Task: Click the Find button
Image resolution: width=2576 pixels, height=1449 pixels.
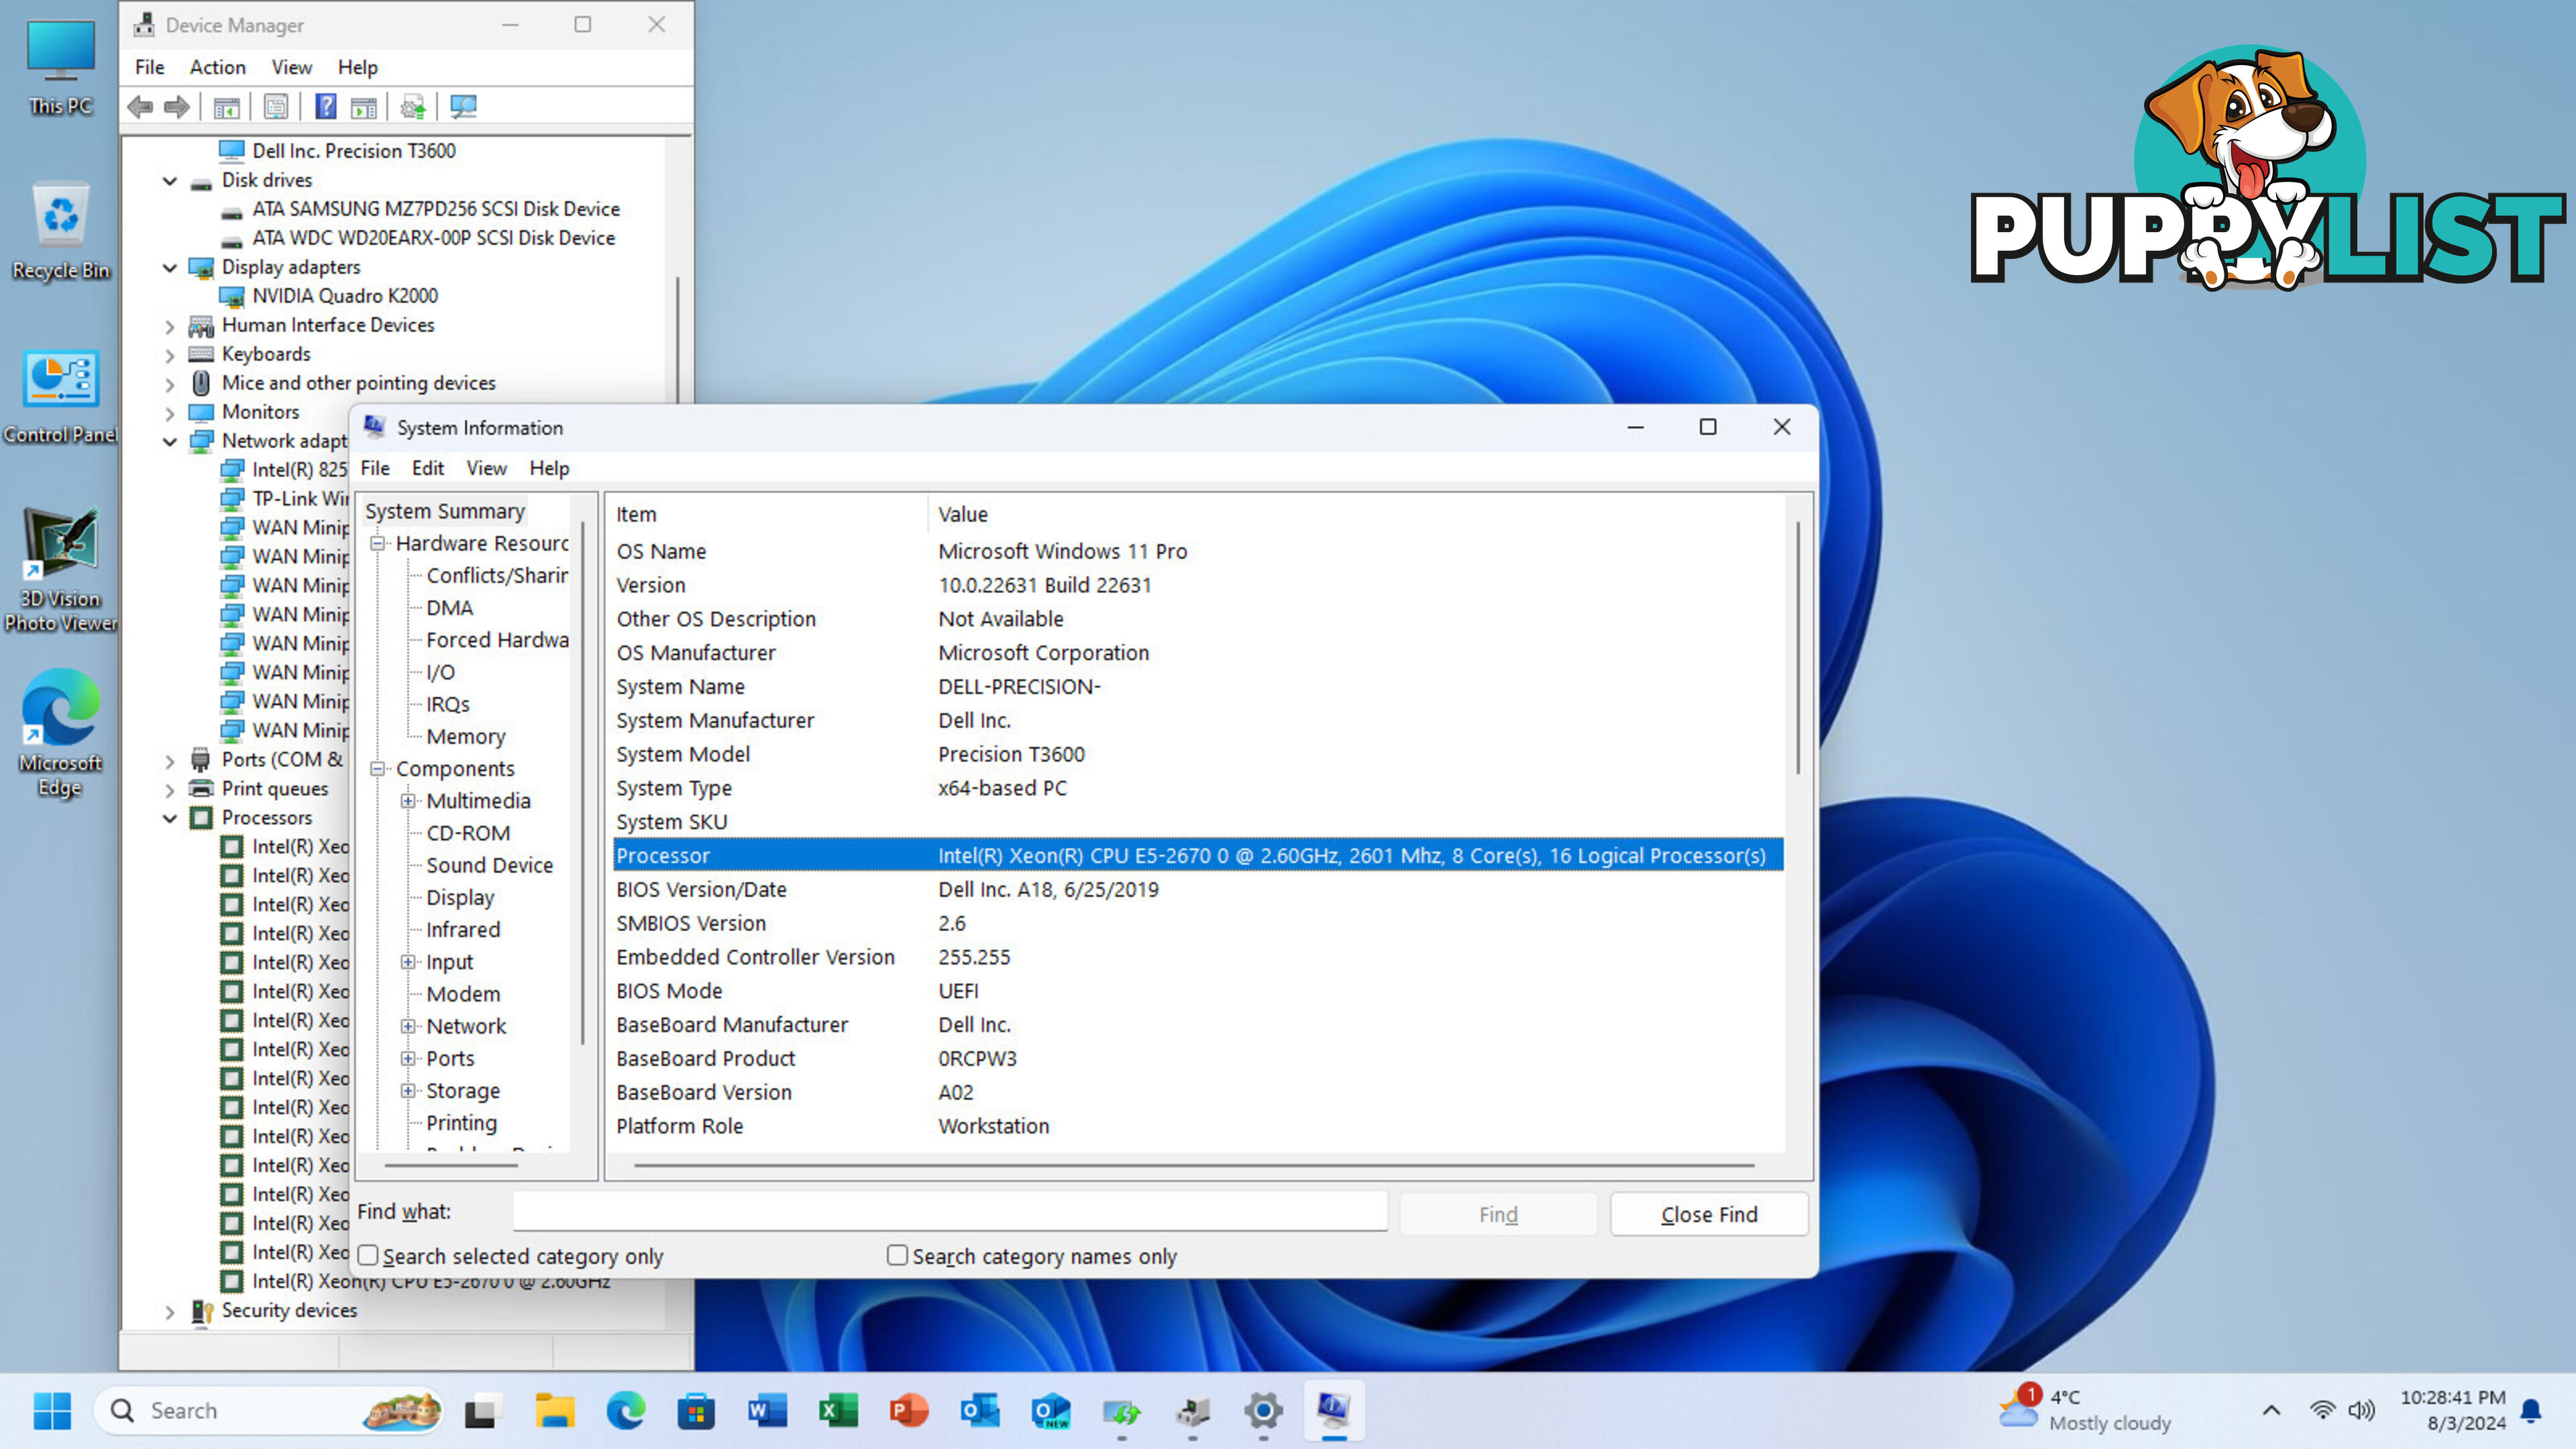Action: click(1498, 1214)
